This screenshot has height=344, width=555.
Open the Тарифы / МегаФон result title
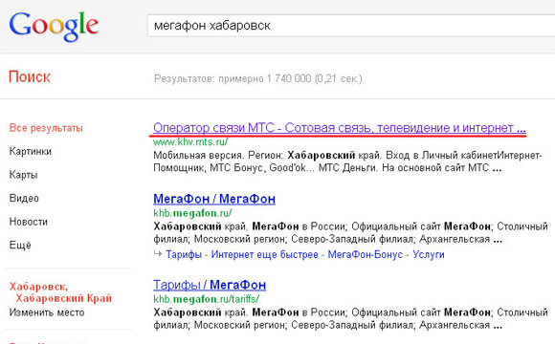pos(210,285)
